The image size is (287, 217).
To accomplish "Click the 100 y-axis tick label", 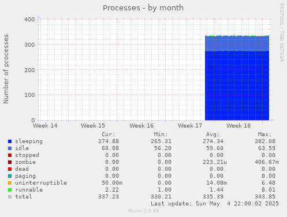I will click(x=29, y=95).
